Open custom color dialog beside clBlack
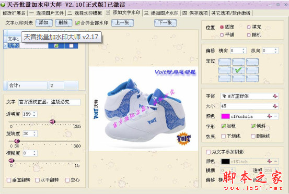 [x=275, y=162]
